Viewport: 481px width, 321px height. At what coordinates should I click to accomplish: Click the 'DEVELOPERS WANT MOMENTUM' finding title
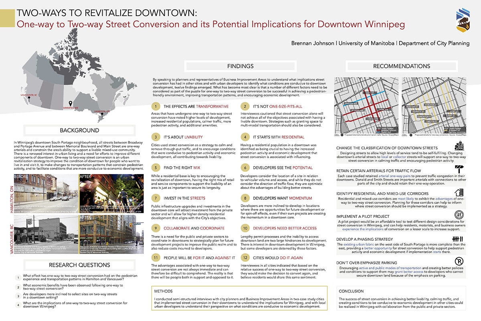[282, 198]
